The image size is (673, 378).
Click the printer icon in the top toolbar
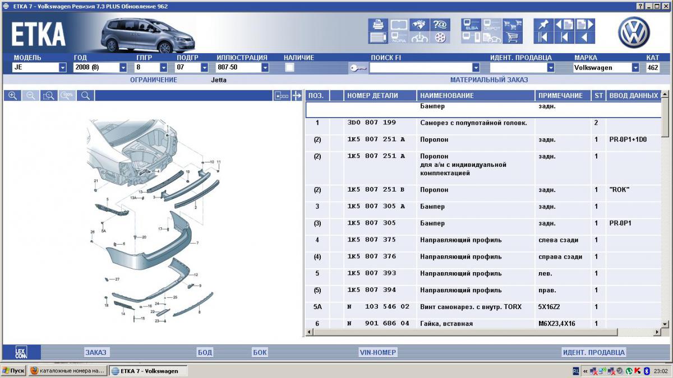[x=378, y=25]
